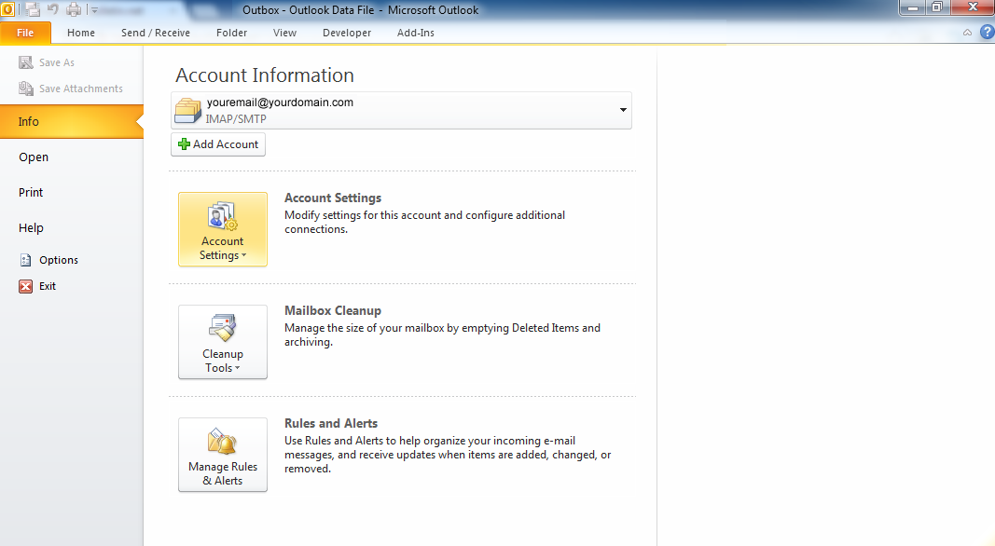The height and width of the screenshot is (546, 995).
Task: Open the blue Help question mark icon
Action: (x=988, y=33)
